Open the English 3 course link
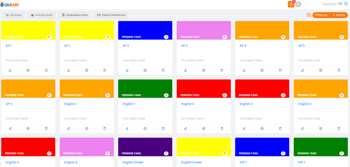This screenshot has height=167, width=350. 246,104
